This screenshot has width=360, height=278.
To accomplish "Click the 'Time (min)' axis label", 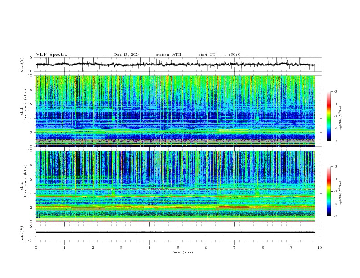I will (182, 252).
